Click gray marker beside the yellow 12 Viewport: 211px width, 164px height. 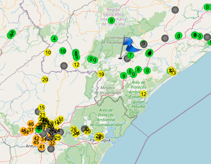[x=64, y=66]
